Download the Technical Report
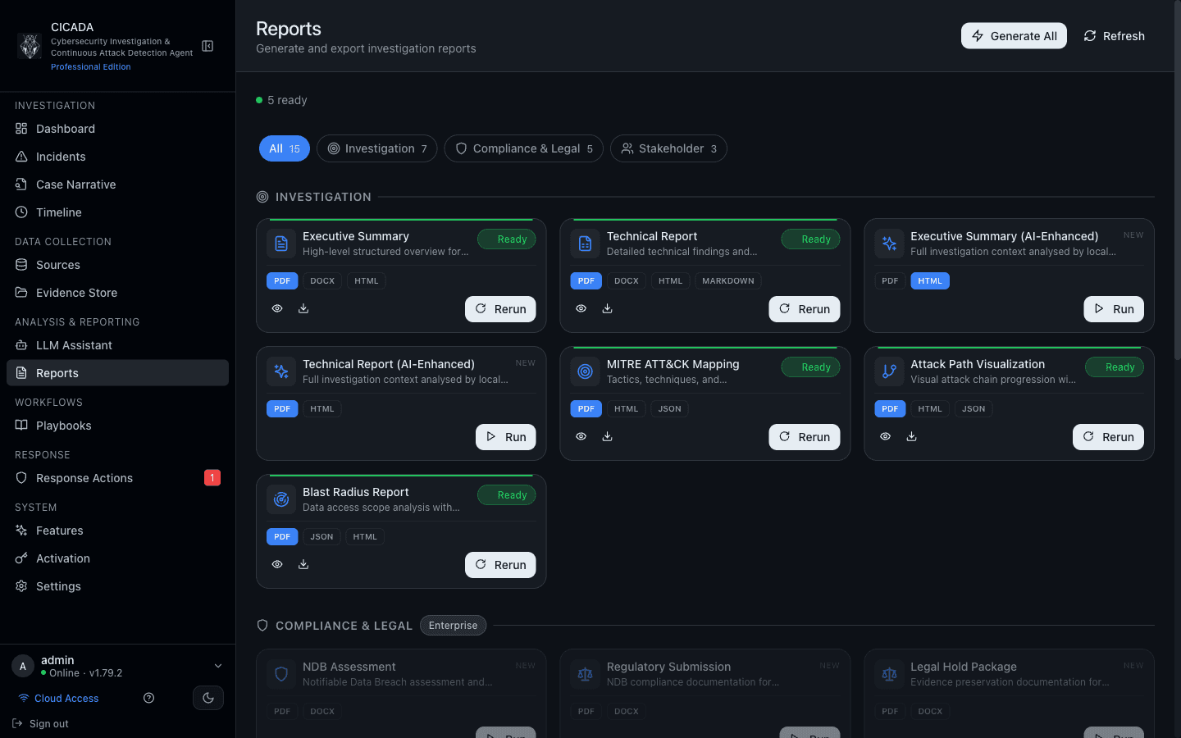 pyautogui.click(x=607, y=308)
